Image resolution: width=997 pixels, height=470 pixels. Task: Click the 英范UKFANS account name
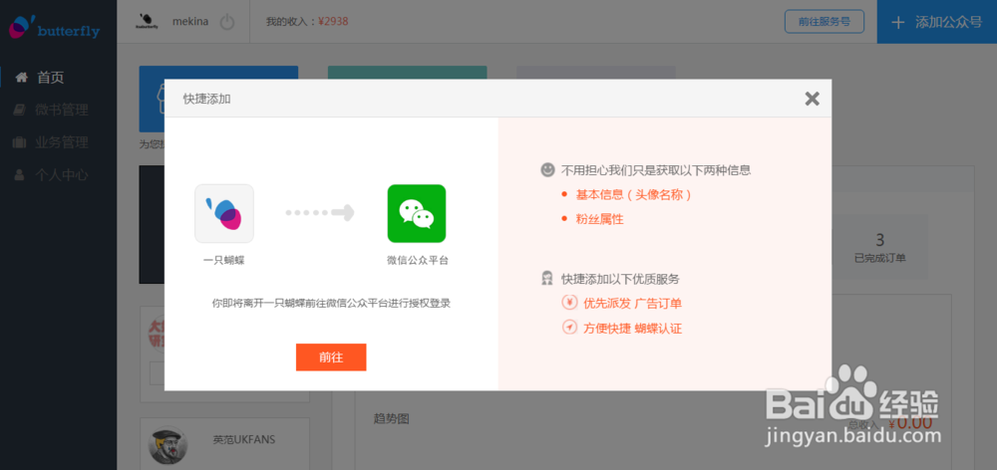tap(244, 439)
